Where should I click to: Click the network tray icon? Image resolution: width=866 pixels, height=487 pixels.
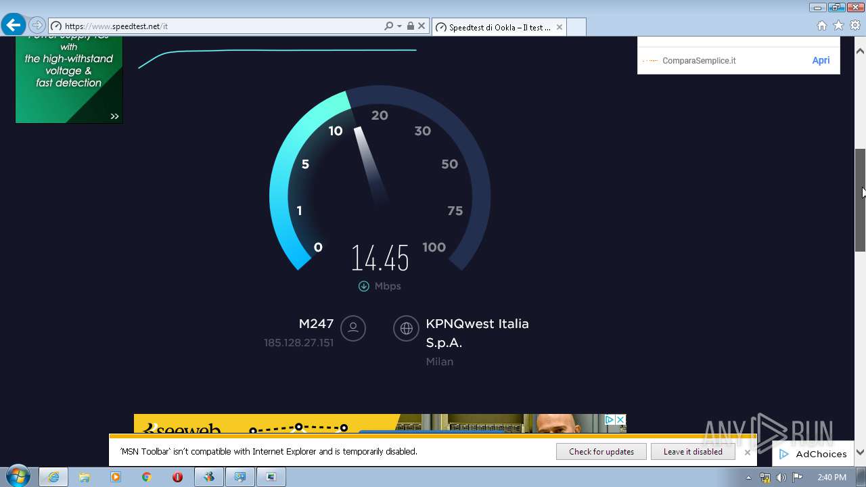click(x=765, y=478)
